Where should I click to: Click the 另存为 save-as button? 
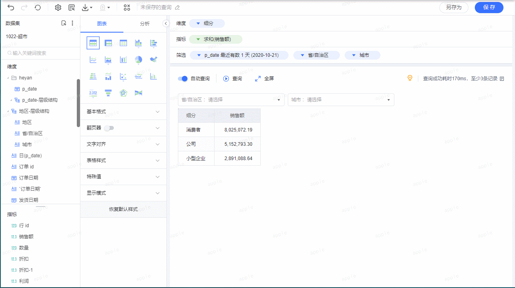tap(454, 8)
